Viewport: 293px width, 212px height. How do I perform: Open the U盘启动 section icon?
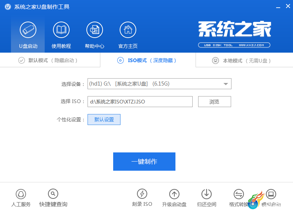pos(28,30)
